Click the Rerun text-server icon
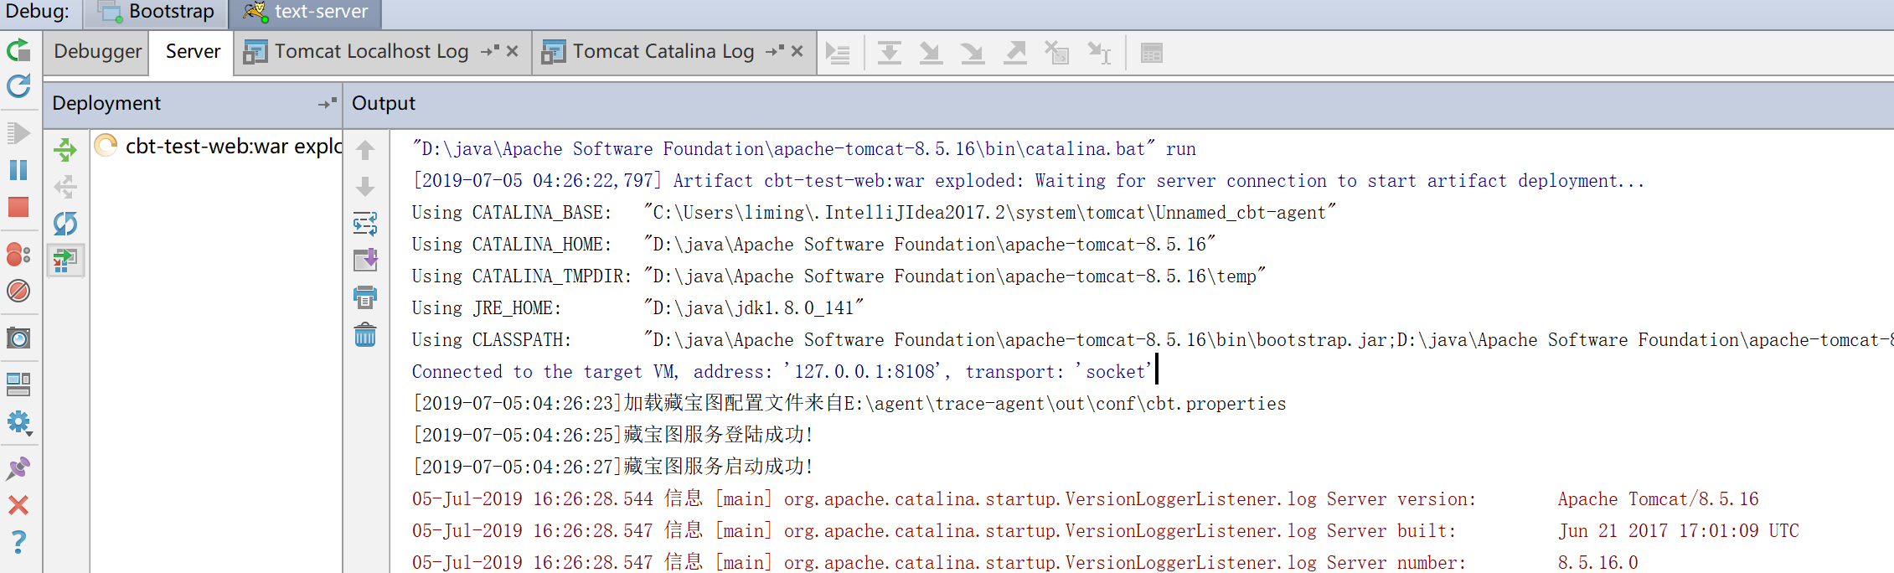 18,51
